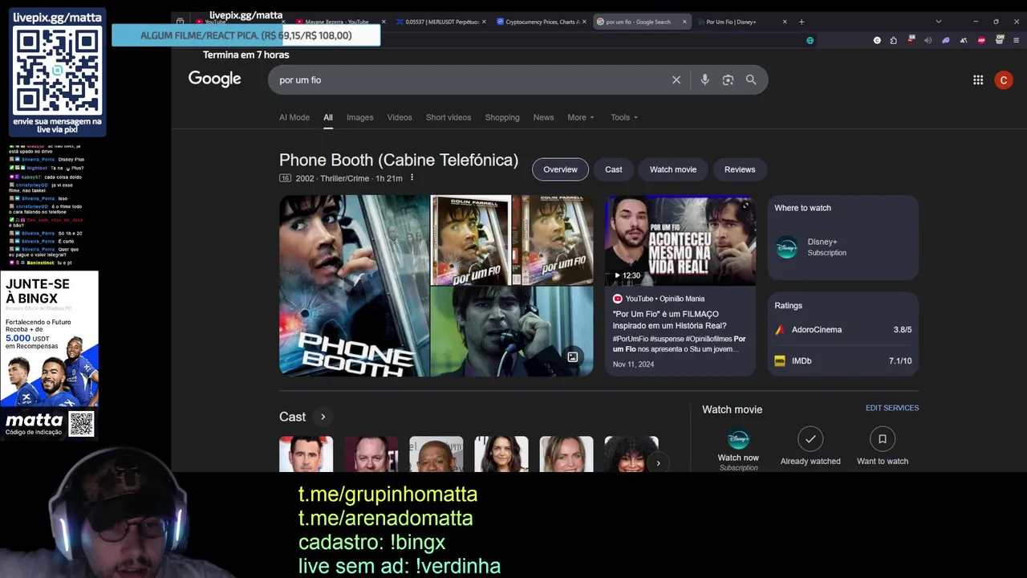Close the 'Por Um Fio | Disney+' tab
The height and width of the screenshot is (578, 1027).
tap(785, 22)
